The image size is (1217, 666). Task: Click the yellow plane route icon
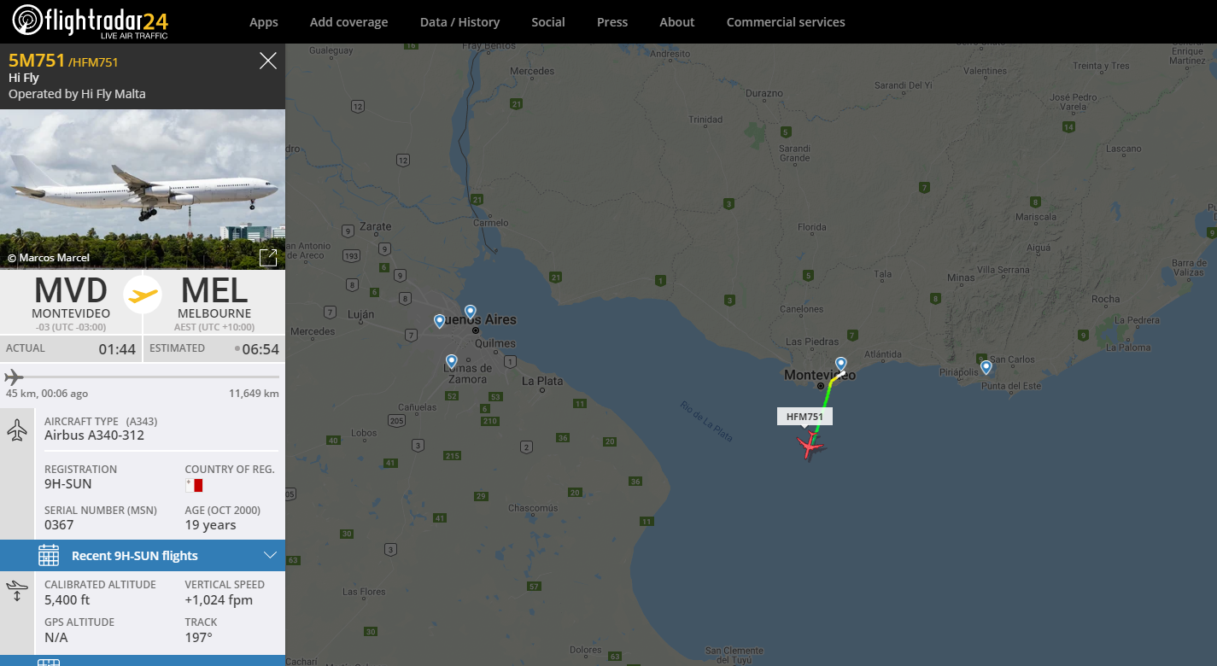(x=143, y=295)
